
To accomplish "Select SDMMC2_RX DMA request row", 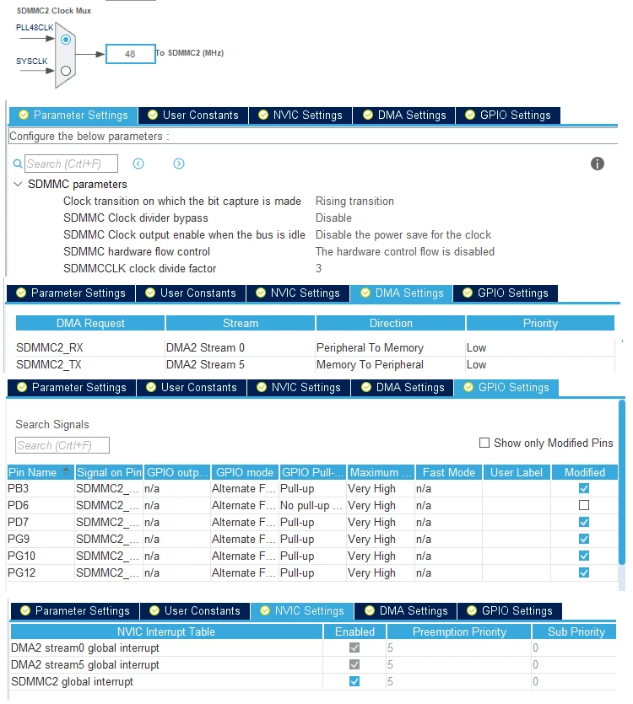I will tap(315, 348).
